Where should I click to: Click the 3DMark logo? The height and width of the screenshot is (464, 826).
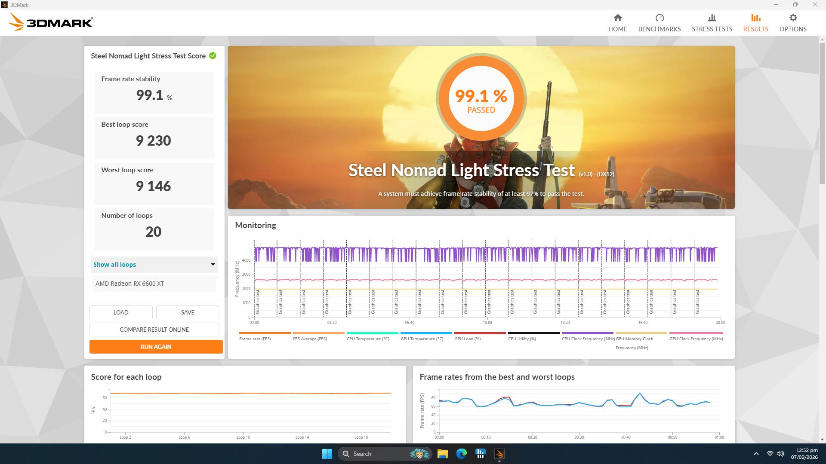[50, 22]
